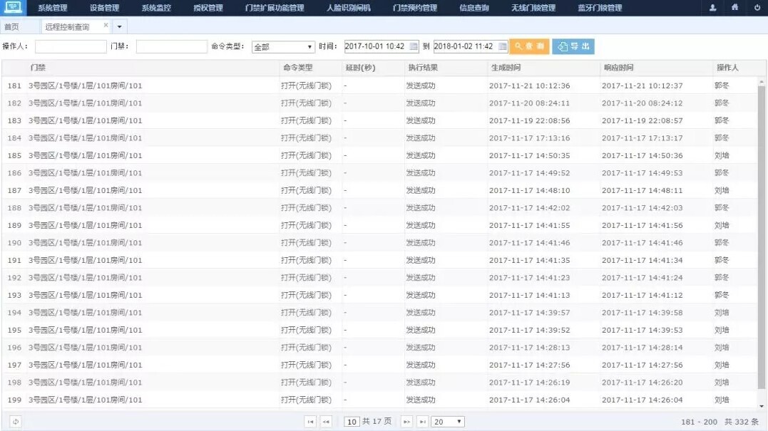
Task: Jump to last page of results
Action: click(422, 422)
